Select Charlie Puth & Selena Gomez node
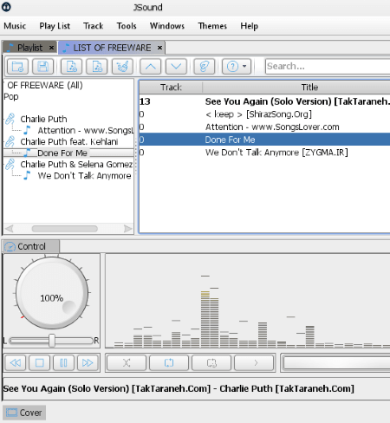This screenshot has height=423, width=390. pos(76,164)
